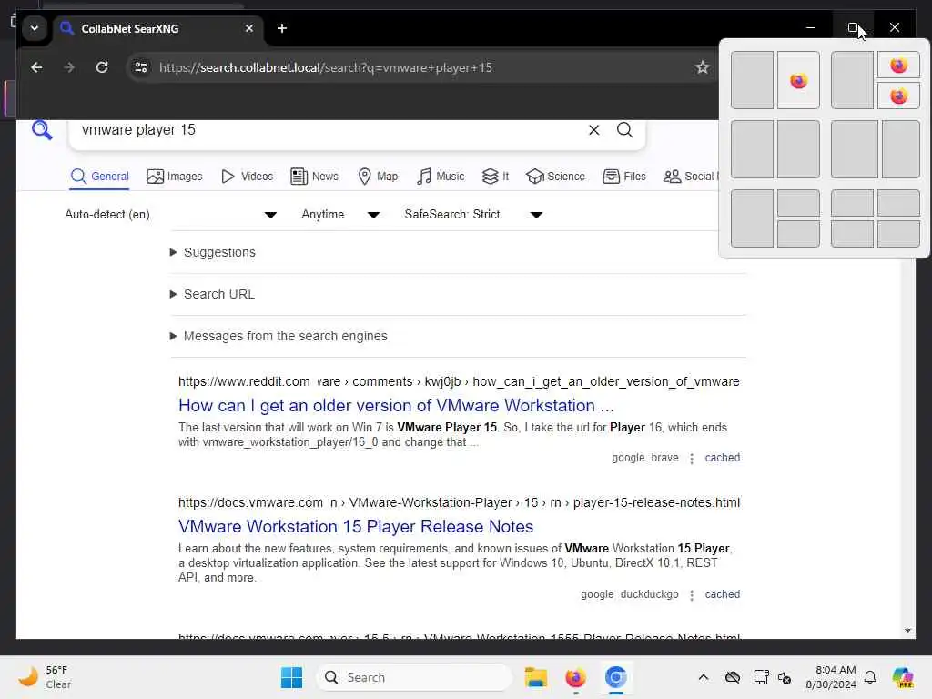Open the Copilot preview icon

point(903,677)
